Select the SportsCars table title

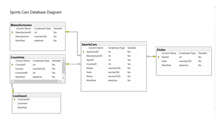click(89, 44)
